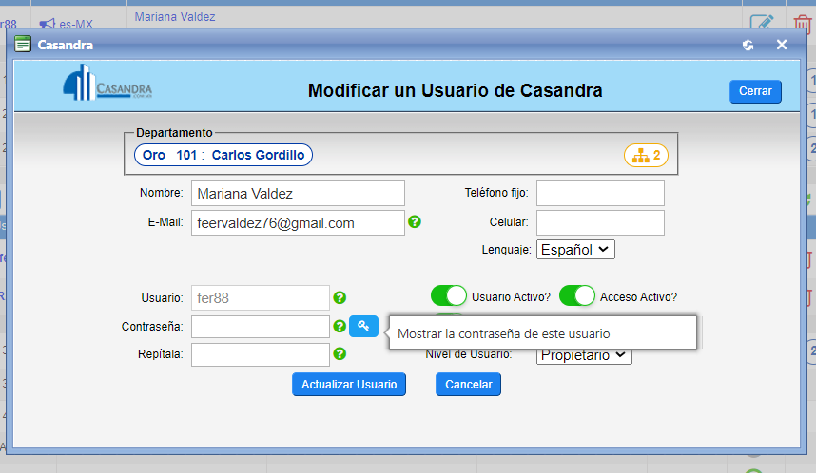This screenshot has width=816, height=473.
Task: Click the help icon next to E-Mail
Action: tap(415, 222)
